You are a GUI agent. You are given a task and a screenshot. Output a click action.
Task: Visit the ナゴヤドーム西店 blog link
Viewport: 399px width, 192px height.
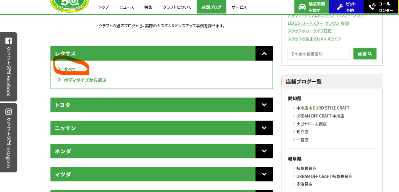click(x=312, y=124)
